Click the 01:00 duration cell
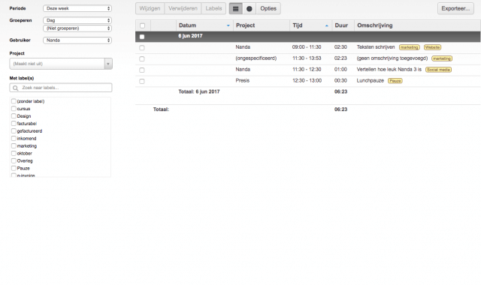The image size is (481, 285). tap(340, 70)
